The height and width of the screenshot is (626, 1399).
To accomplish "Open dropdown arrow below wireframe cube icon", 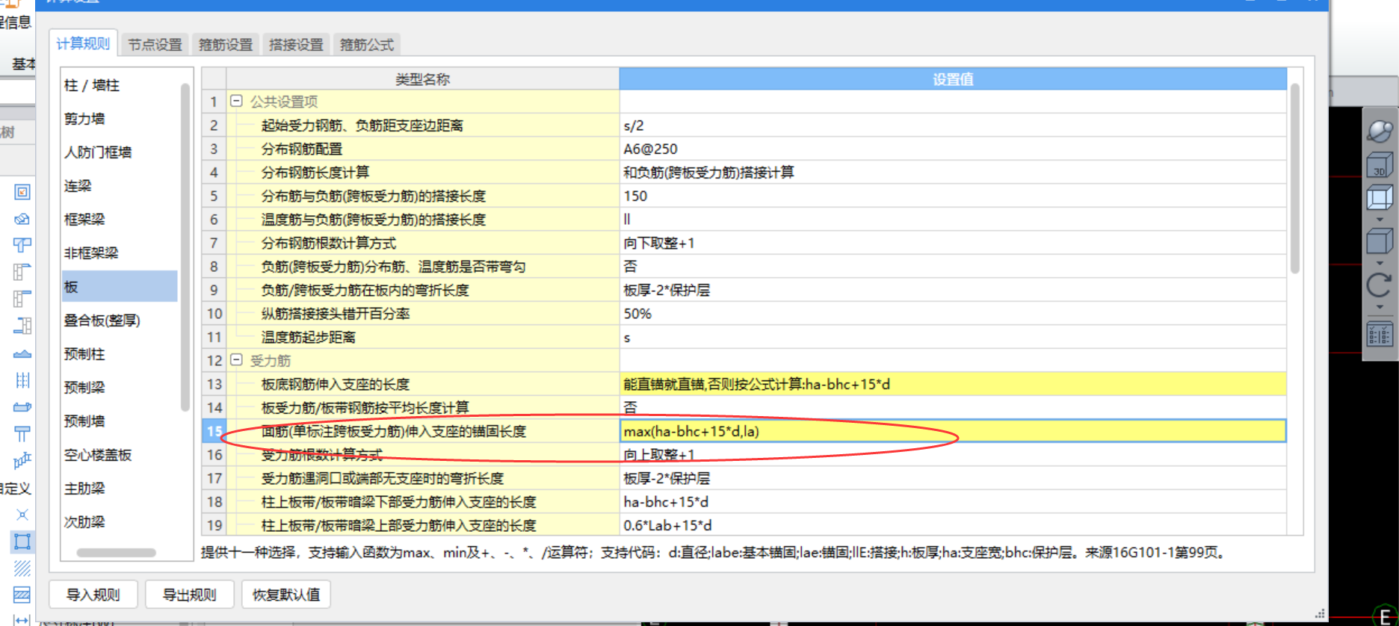I will tap(1380, 220).
